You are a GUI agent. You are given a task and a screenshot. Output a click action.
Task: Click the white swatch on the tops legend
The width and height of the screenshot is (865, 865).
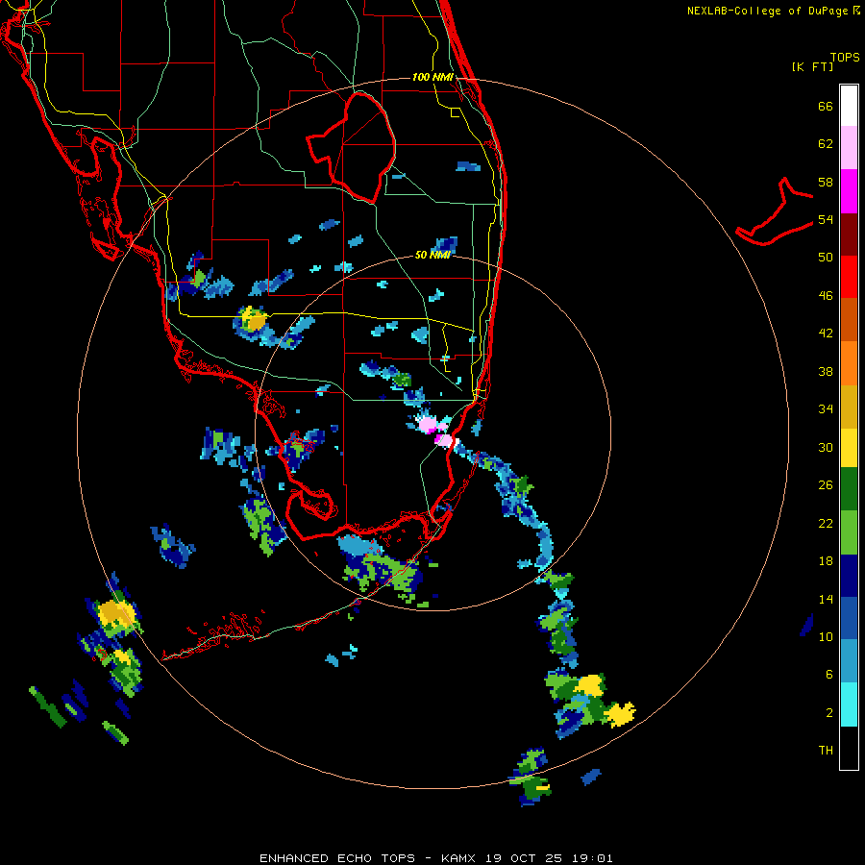(849, 106)
